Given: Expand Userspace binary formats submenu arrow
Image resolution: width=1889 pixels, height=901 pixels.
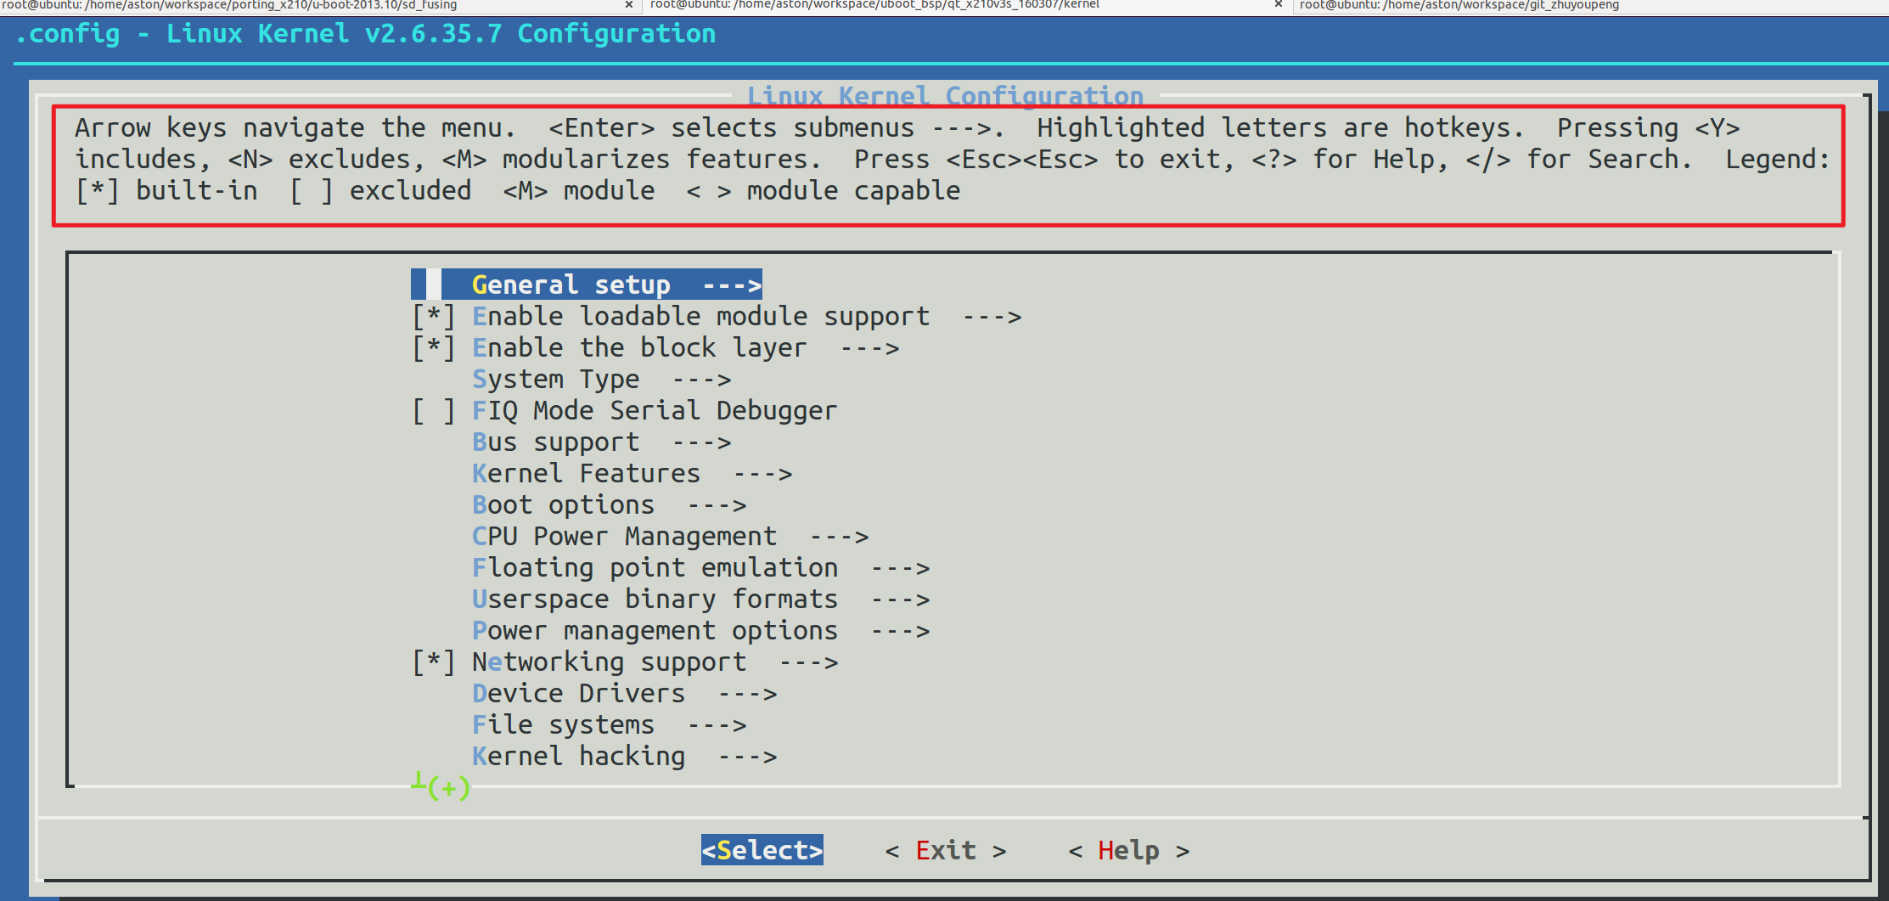Looking at the screenshot, I should click(x=900, y=600).
